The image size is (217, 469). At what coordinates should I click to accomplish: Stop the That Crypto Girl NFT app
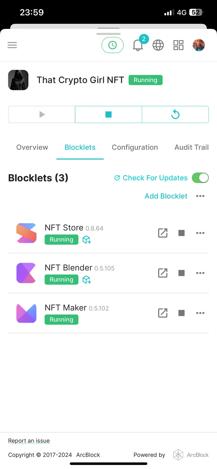click(x=108, y=114)
